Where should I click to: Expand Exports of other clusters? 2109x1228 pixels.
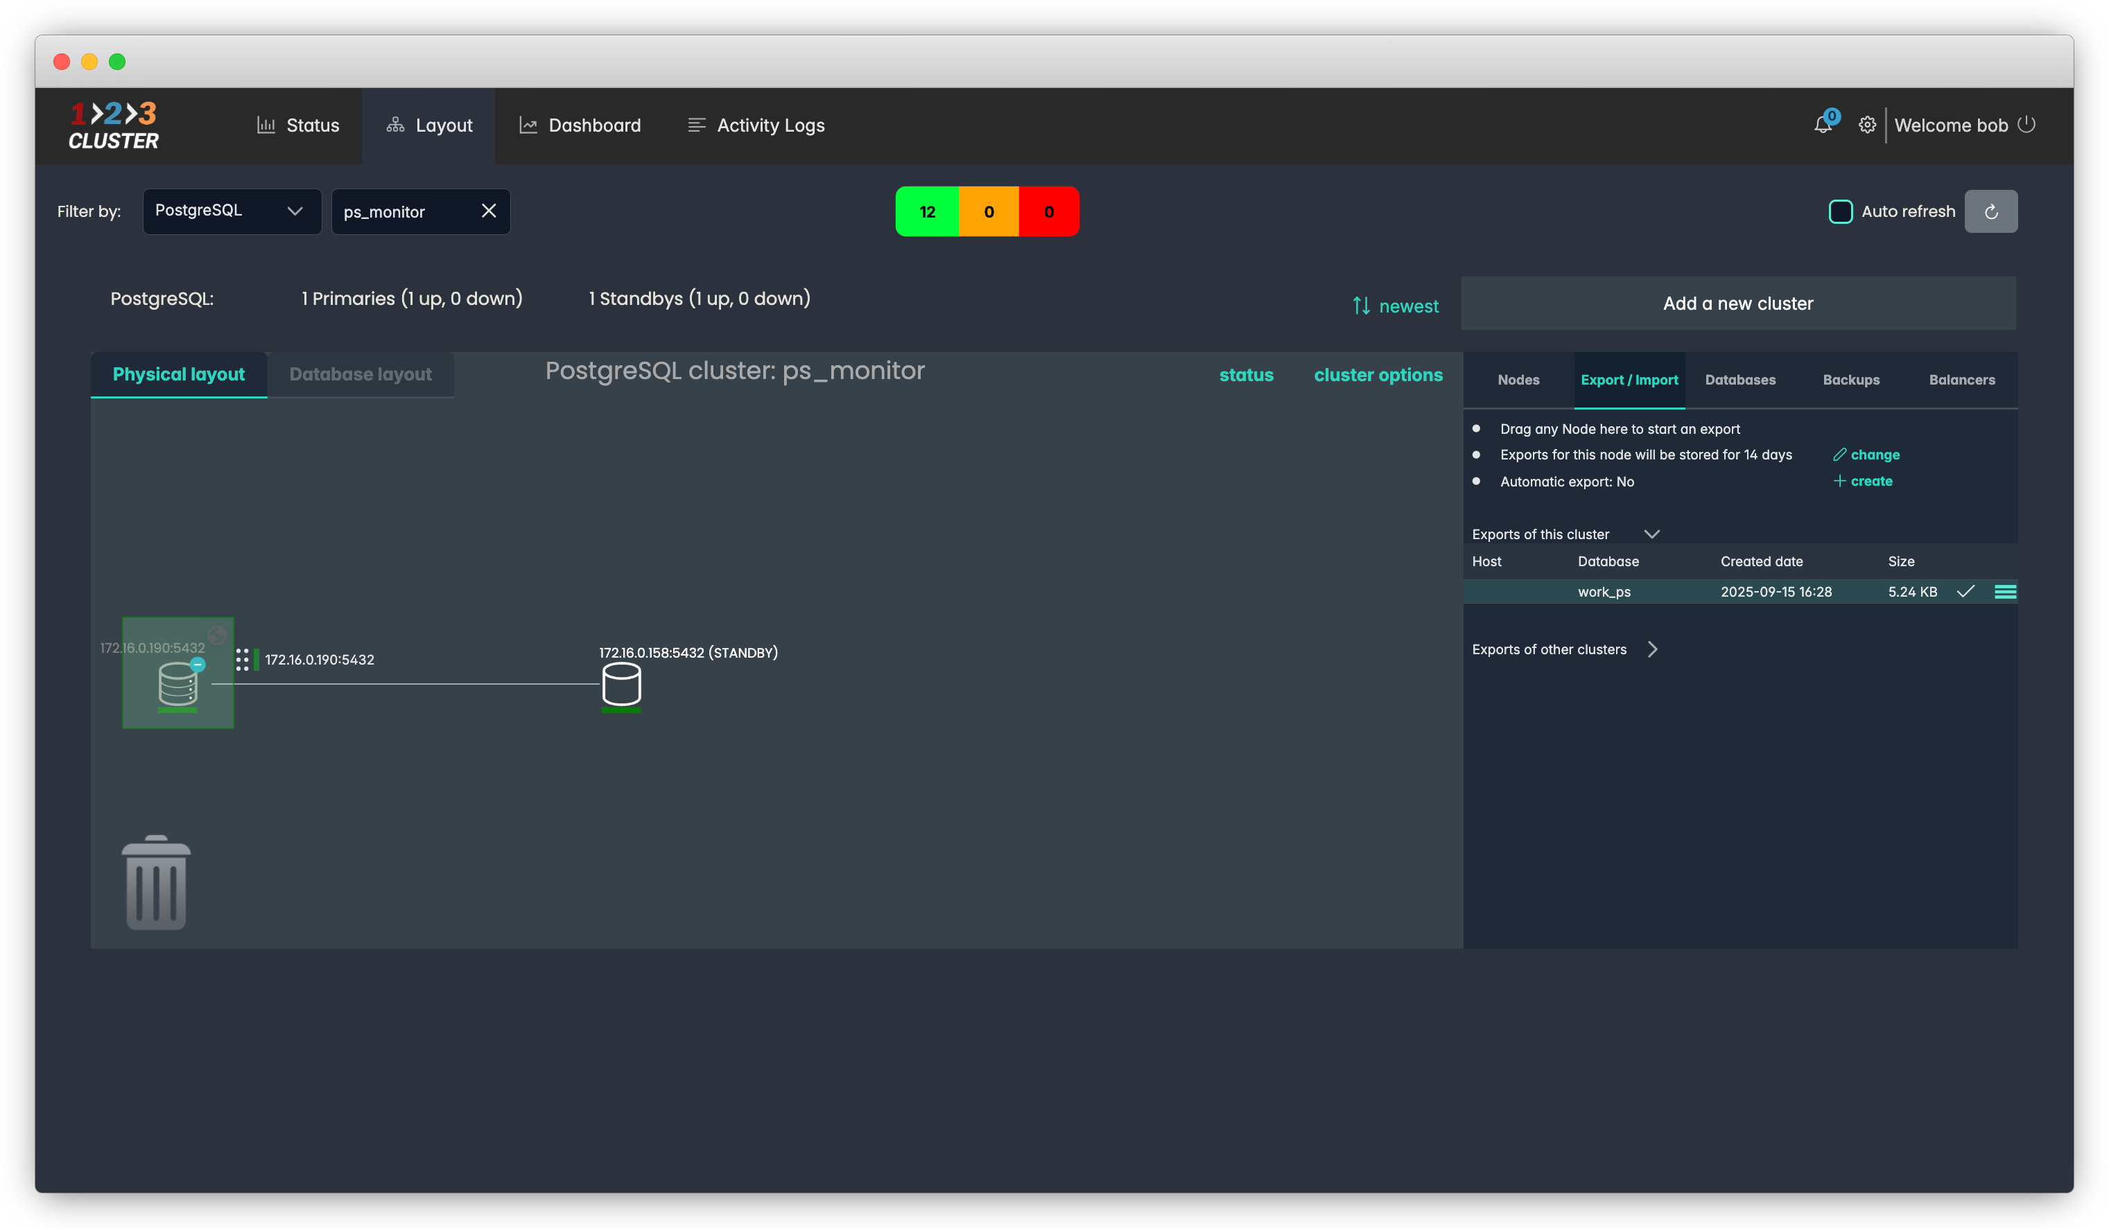(1652, 650)
